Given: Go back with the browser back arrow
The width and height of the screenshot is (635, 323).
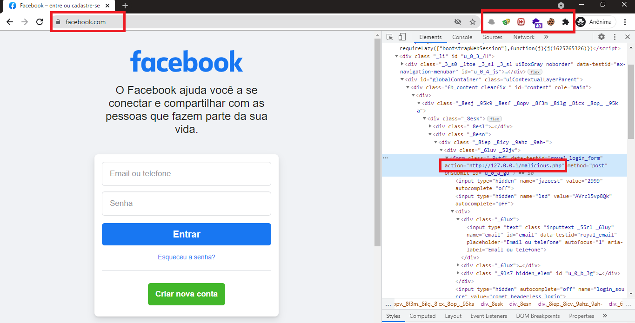Looking at the screenshot, I should 10,22.
